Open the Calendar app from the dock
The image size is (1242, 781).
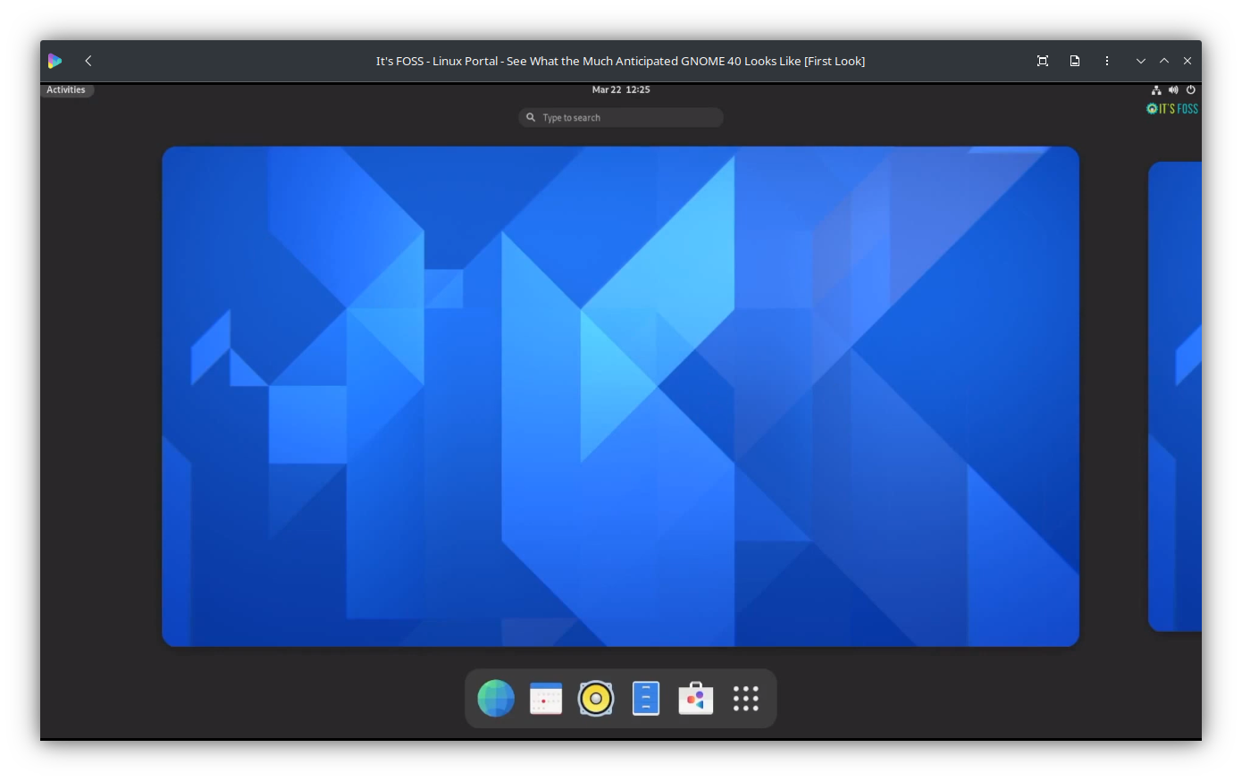pyautogui.click(x=546, y=698)
